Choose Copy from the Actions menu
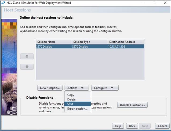 point(78,95)
